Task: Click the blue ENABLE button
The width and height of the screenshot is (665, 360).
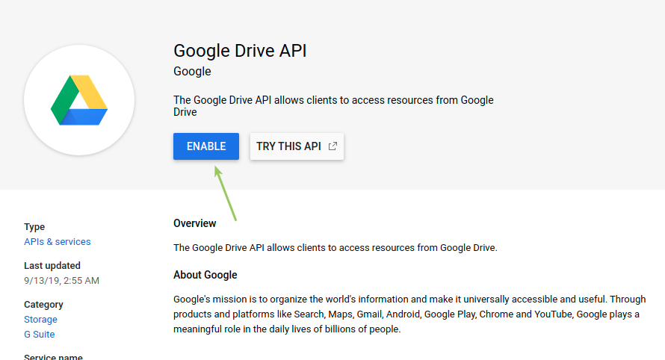Action: [x=206, y=146]
